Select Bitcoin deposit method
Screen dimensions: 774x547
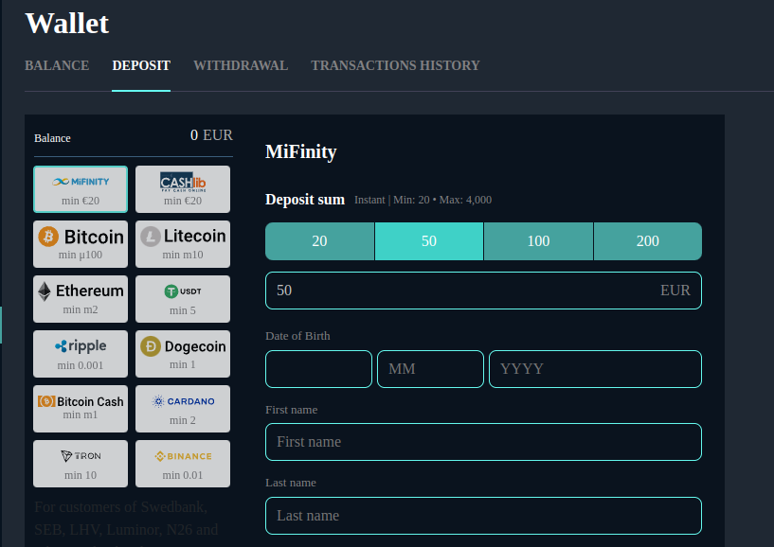[81, 244]
